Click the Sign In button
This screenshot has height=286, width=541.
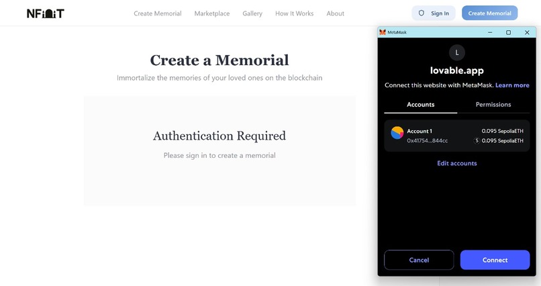click(434, 13)
